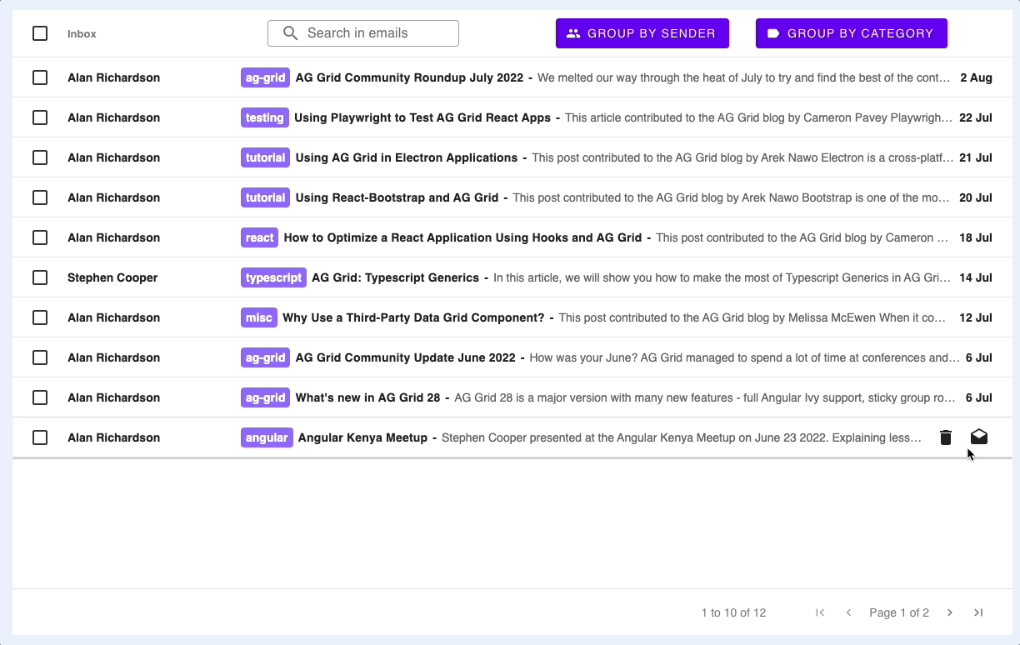Open What's new in AG Grid 28 subject
The image size is (1020, 645).
coord(367,397)
